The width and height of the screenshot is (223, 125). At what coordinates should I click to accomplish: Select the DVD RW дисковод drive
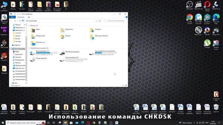[70, 53]
